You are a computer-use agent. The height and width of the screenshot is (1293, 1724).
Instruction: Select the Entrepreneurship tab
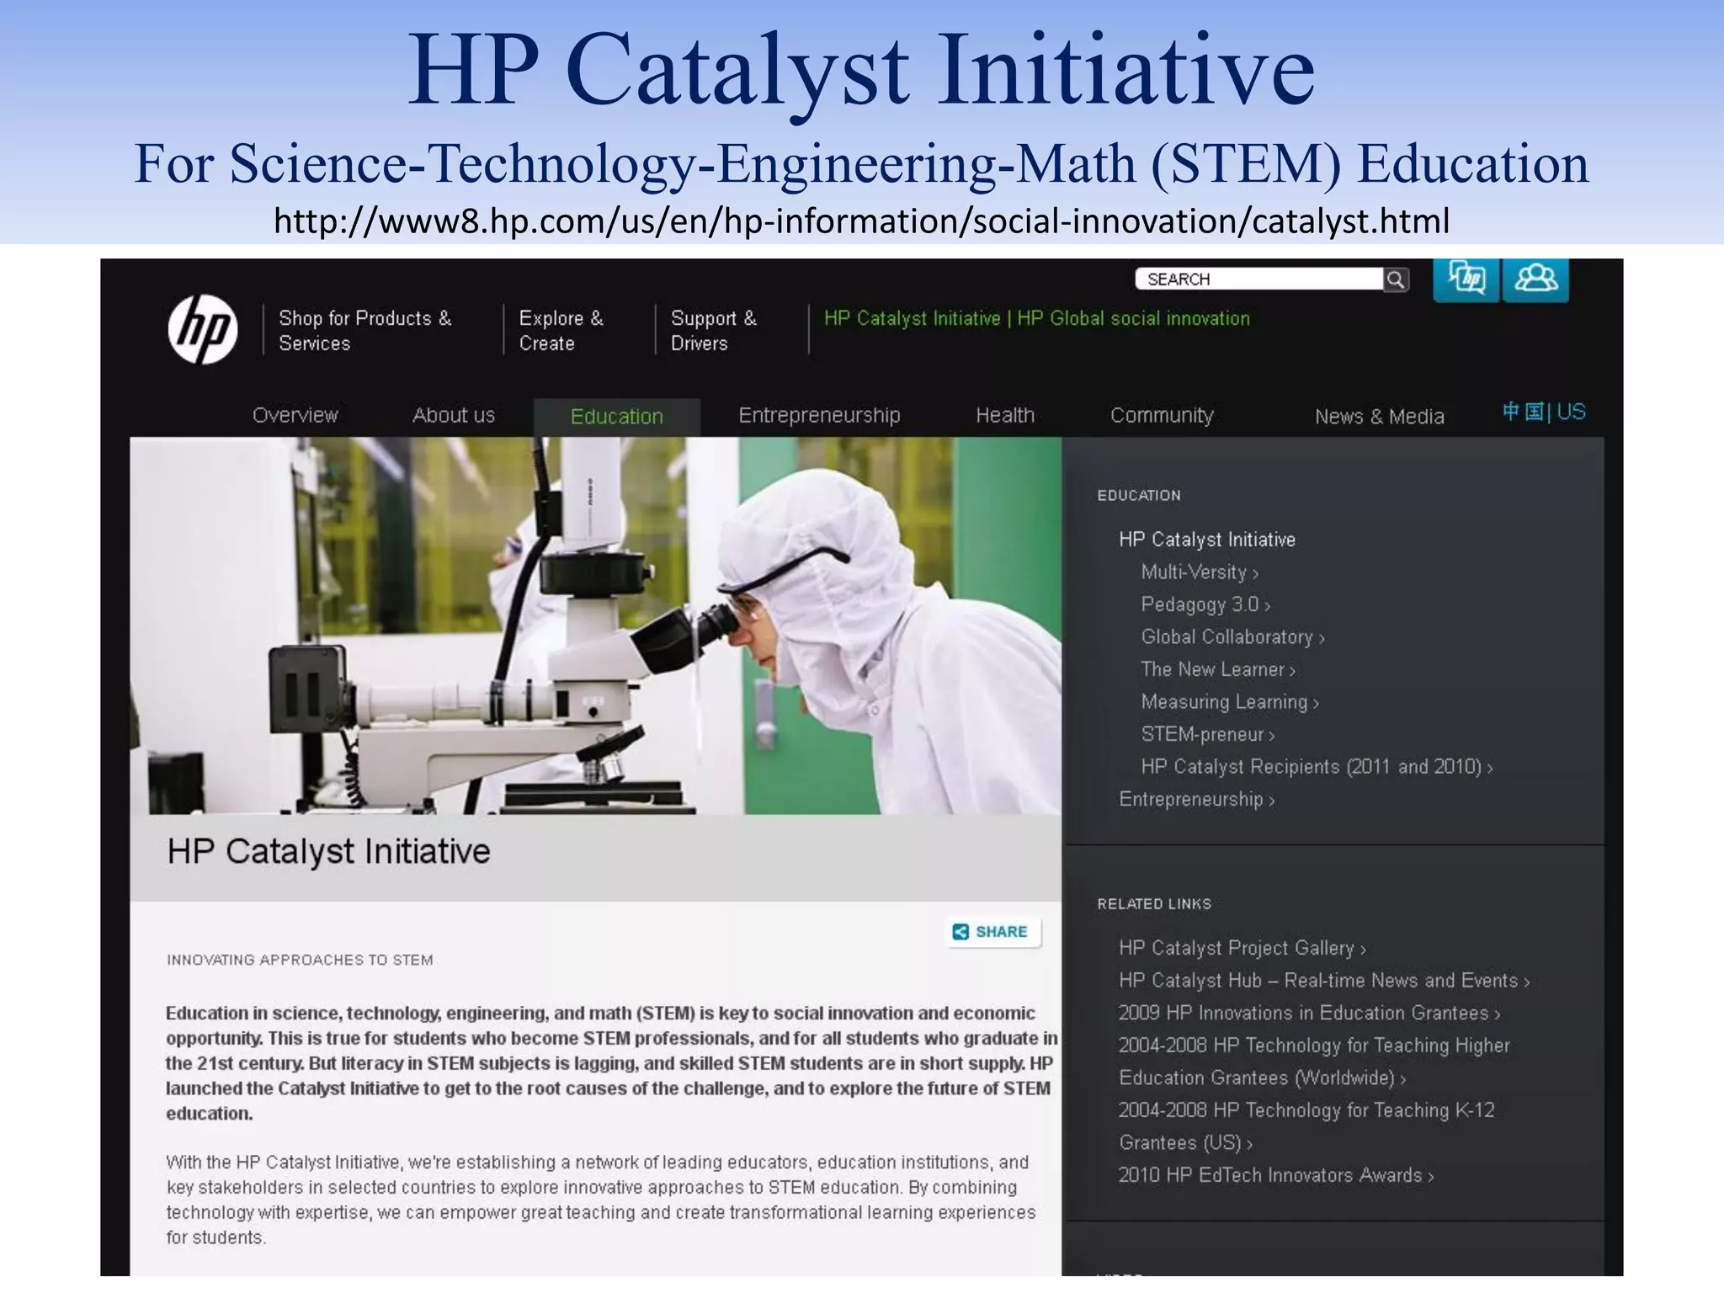coord(819,415)
